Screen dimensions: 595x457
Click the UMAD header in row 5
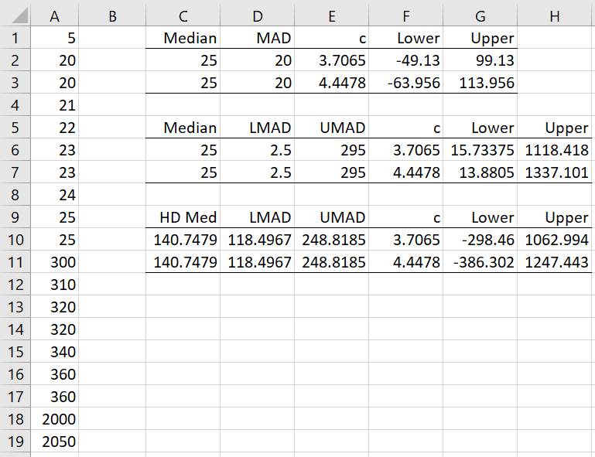click(x=331, y=128)
